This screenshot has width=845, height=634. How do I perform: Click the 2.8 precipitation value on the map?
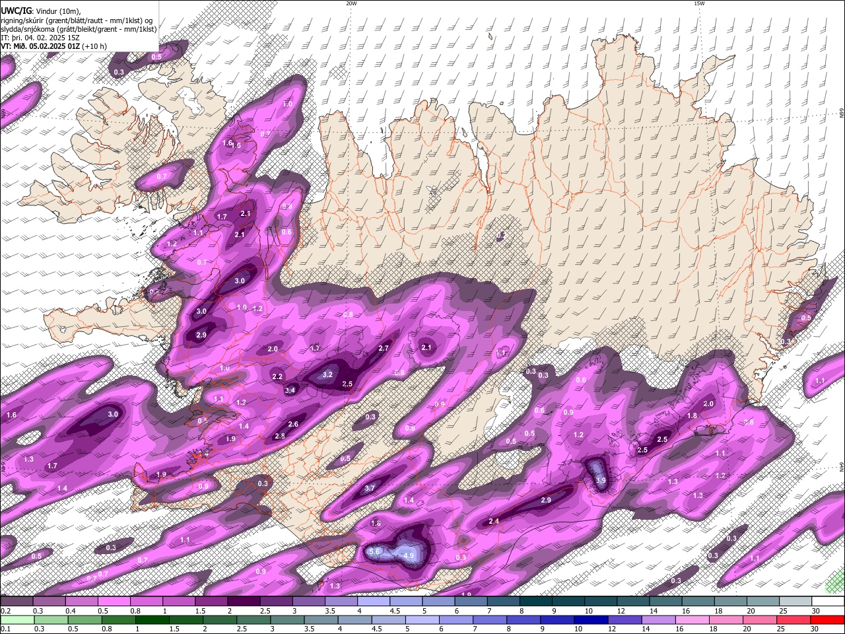(280, 436)
